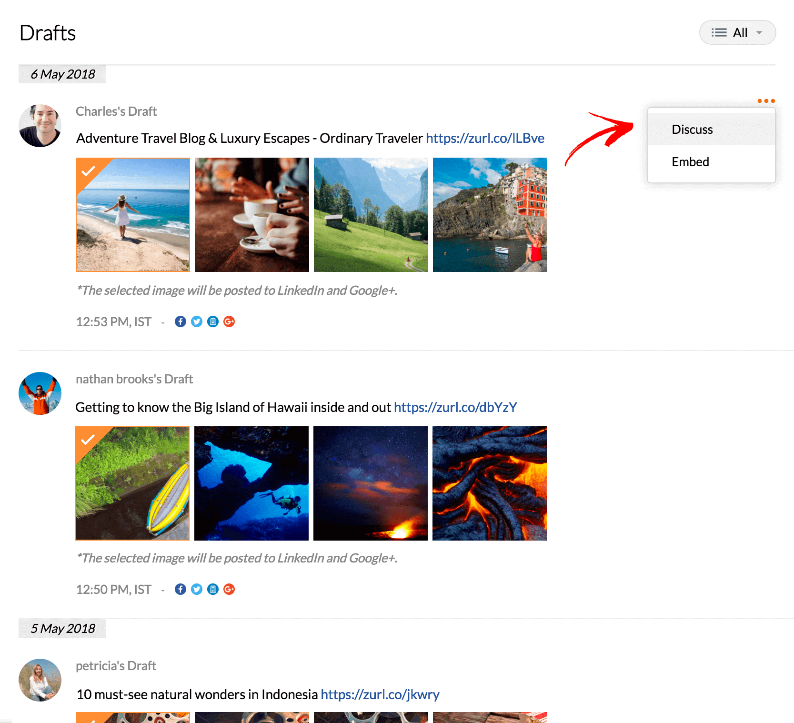
Task: Click the 6 May 2018 date label
Action: tap(62, 74)
